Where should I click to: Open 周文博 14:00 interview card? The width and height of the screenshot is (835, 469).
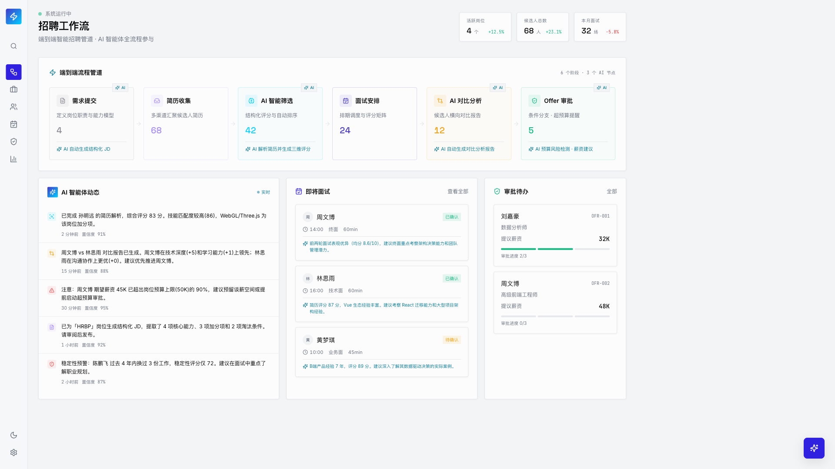pyautogui.click(x=381, y=232)
